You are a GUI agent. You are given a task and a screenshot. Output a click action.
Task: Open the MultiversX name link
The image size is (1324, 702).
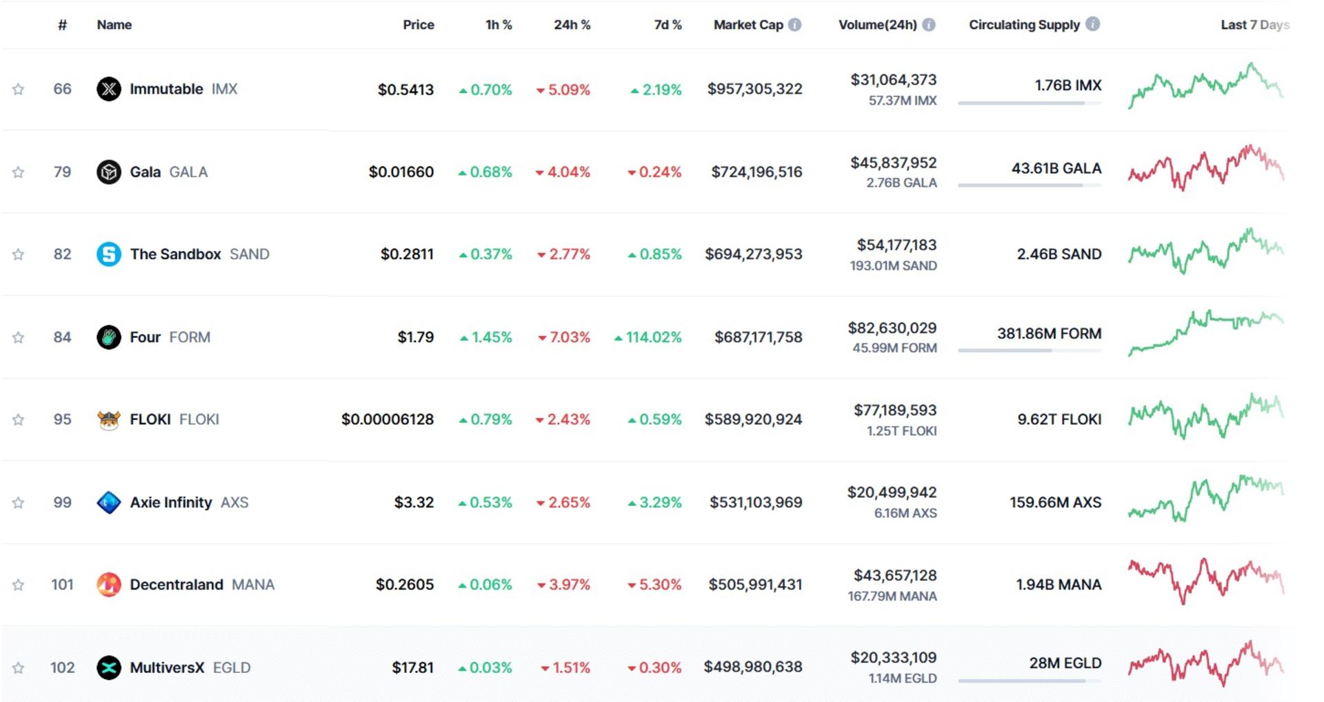pos(167,668)
